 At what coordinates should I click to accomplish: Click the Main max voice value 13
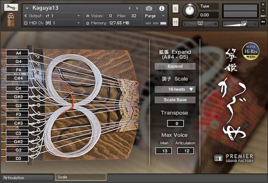point(164,151)
